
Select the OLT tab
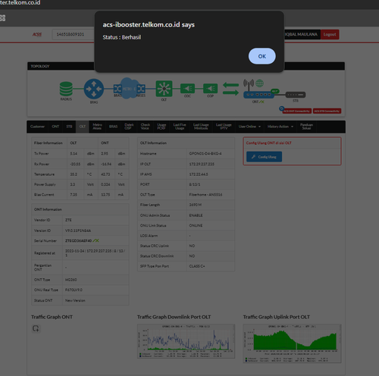[83, 127]
